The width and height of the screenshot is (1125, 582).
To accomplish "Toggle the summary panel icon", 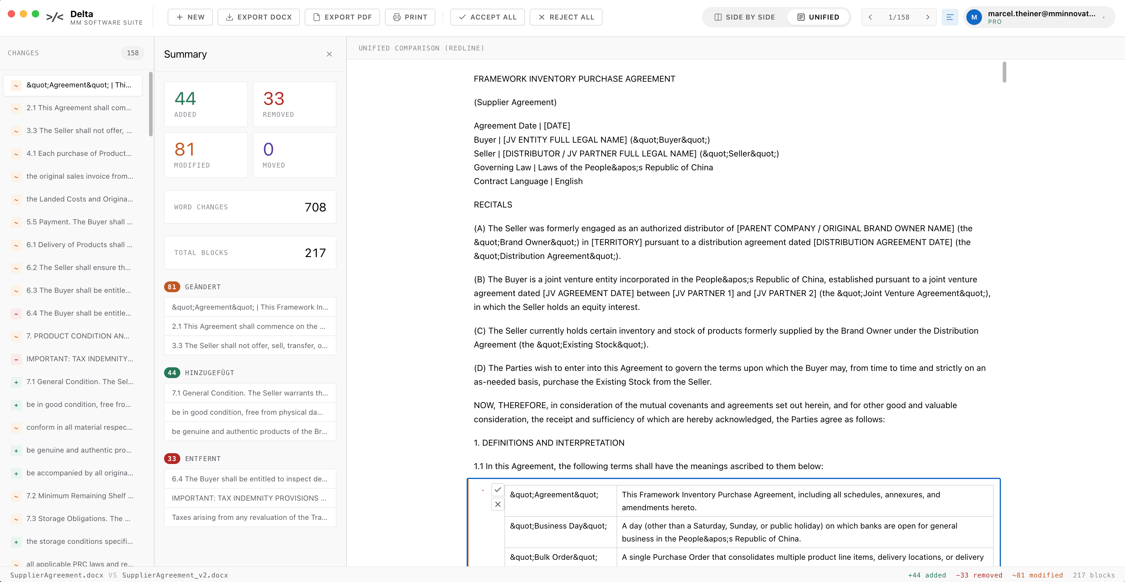I will coord(950,17).
